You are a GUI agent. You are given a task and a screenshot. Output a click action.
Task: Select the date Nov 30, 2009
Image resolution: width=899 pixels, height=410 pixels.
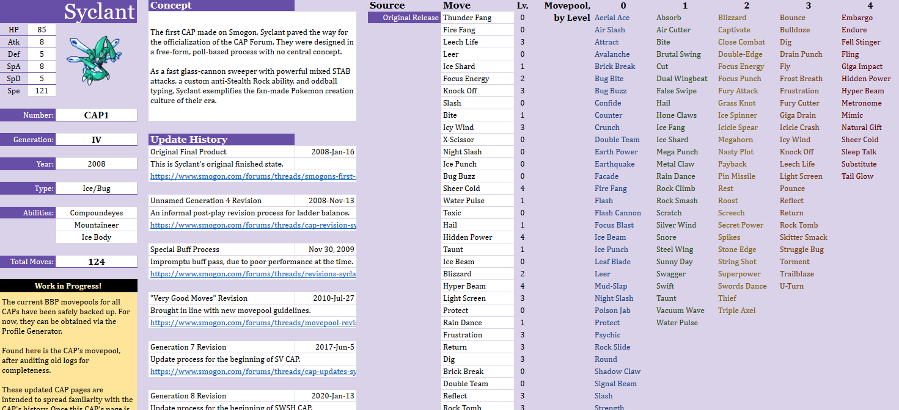[326, 250]
